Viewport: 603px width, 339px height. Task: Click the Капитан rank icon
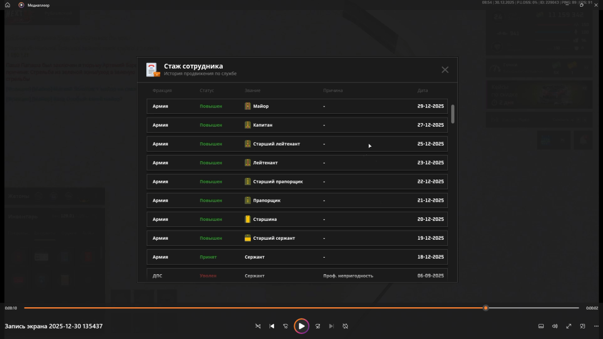point(248,125)
